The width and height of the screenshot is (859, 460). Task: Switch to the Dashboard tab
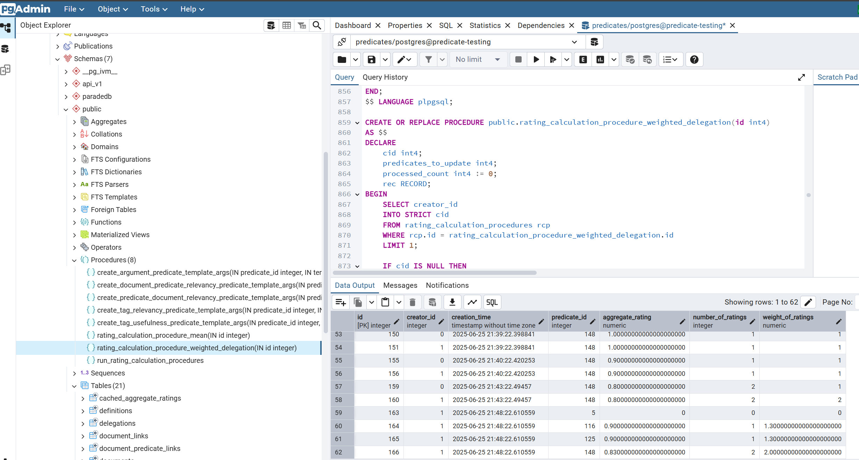(x=353, y=25)
